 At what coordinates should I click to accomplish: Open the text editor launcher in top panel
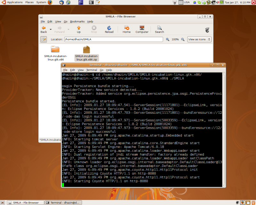tap(98, 2)
